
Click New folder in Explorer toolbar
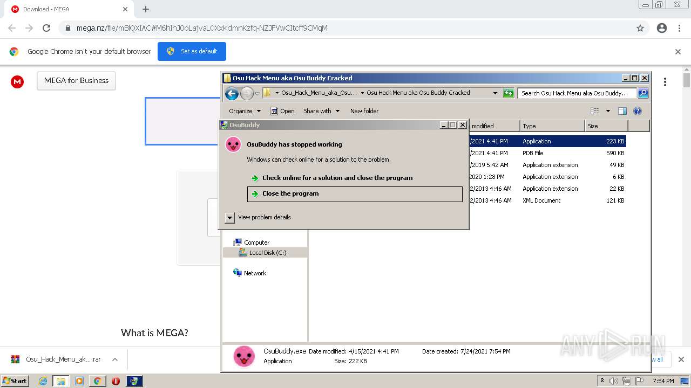(x=364, y=111)
